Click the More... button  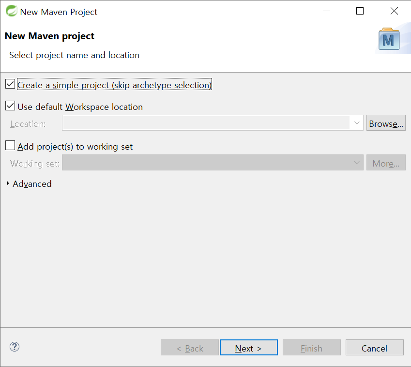click(386, 163)
